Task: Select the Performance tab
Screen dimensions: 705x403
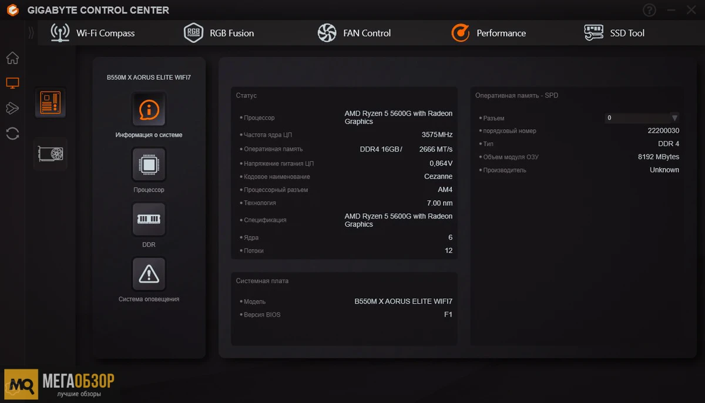Action: tap(488, 33)
